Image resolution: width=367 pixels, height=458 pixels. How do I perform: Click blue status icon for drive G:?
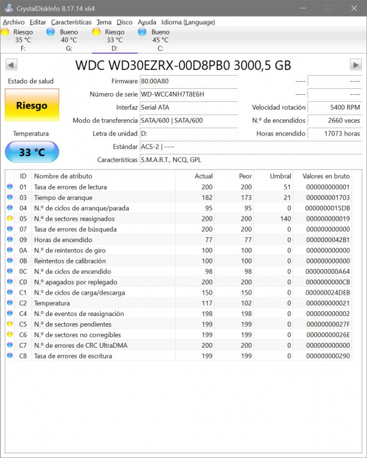(x=51, y=32)
